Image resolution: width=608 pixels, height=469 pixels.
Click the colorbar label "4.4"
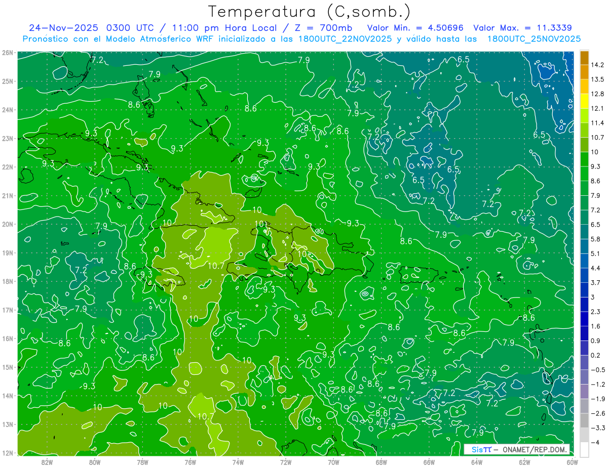[596, 268]
